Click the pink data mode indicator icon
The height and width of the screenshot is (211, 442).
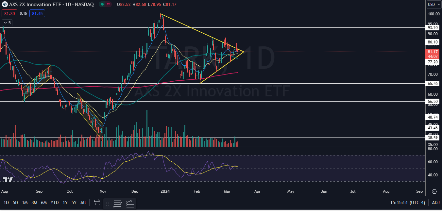tap(108, 5)
